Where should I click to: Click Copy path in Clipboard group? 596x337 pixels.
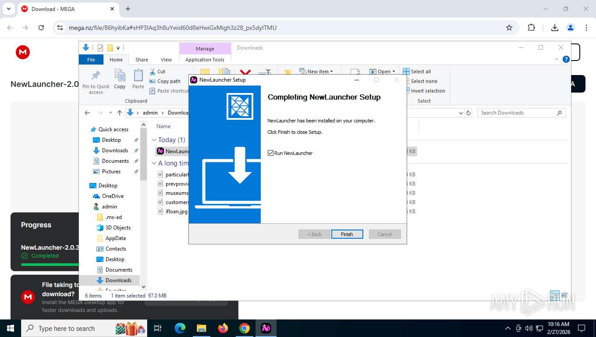coord(165,81)
